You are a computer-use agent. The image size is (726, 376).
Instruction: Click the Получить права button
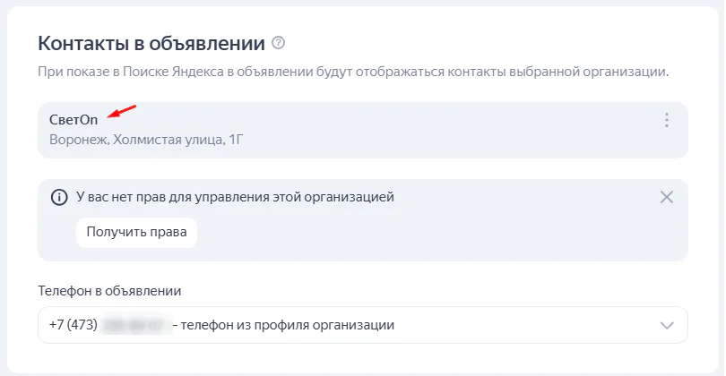tap(136, 232)
